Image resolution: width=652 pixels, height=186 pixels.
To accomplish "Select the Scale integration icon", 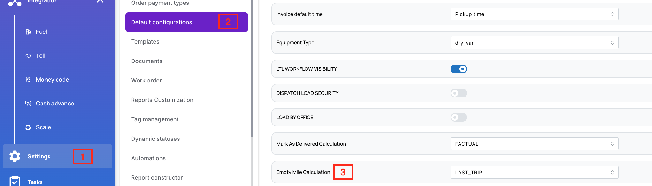I will click(28, 127).
